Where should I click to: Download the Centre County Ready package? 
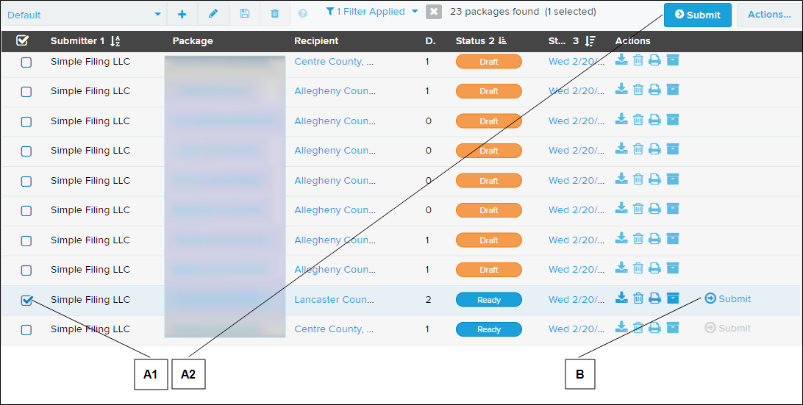(x=621, y=328)
